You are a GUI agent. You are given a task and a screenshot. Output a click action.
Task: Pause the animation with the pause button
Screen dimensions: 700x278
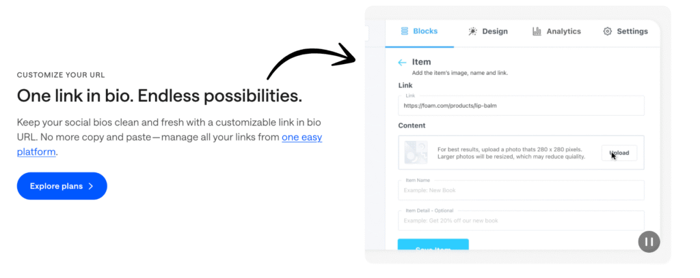(x=649, y=241)
